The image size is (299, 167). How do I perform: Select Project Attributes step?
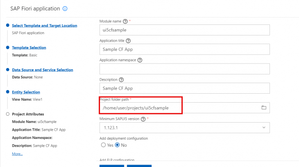click(28, 114)
